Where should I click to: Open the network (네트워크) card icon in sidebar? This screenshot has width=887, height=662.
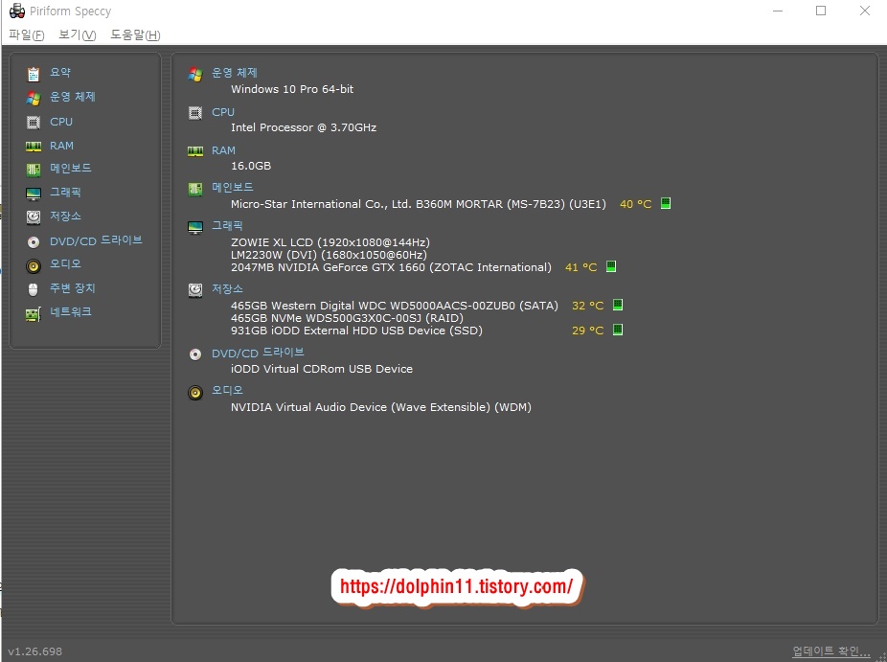click(34, 314)
